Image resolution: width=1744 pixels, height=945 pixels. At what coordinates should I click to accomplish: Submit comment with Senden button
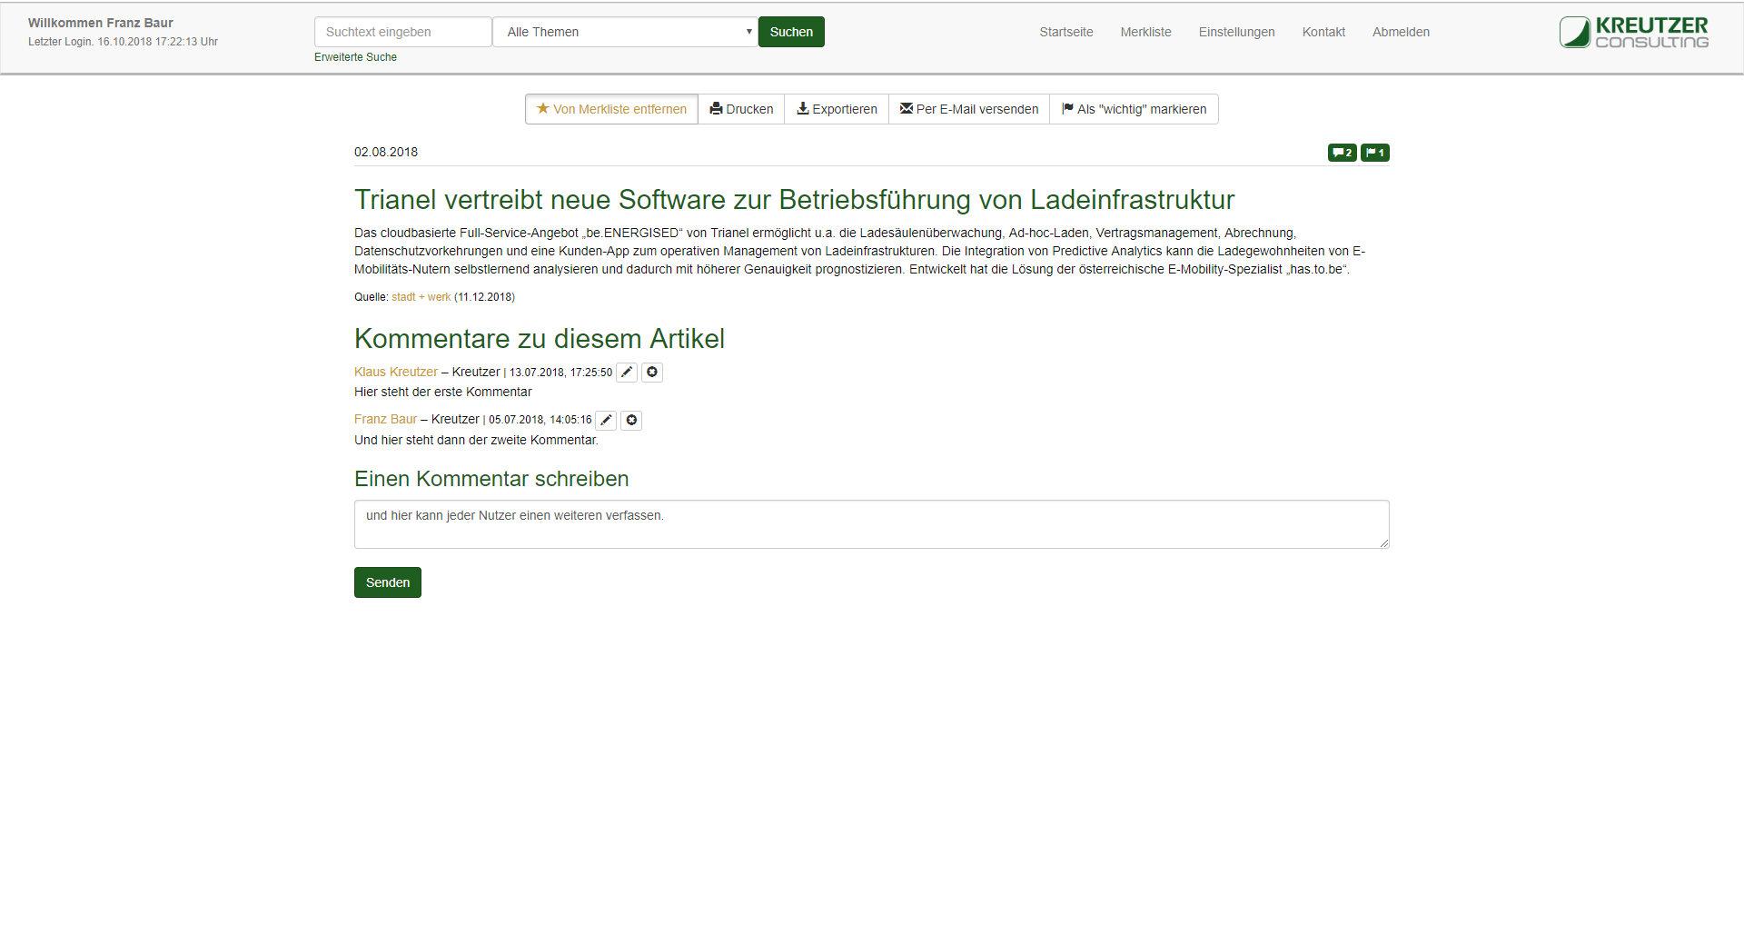388,582
